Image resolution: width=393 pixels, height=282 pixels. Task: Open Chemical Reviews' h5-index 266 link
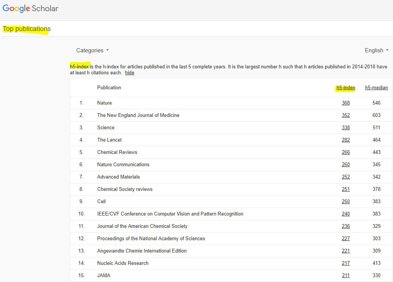pos(346,152)
